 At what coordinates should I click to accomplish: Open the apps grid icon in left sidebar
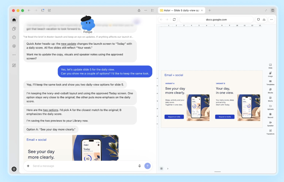(14, 65)
